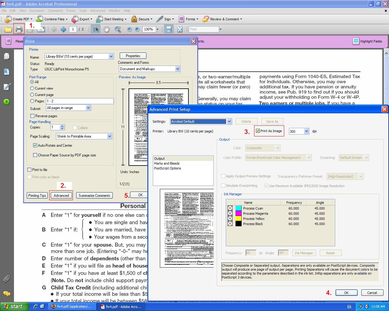The height and width of the screenshot is (311, 389).
Task: Select the Pages range radio button
Action: pyautogui.click(x=32, y=101)
